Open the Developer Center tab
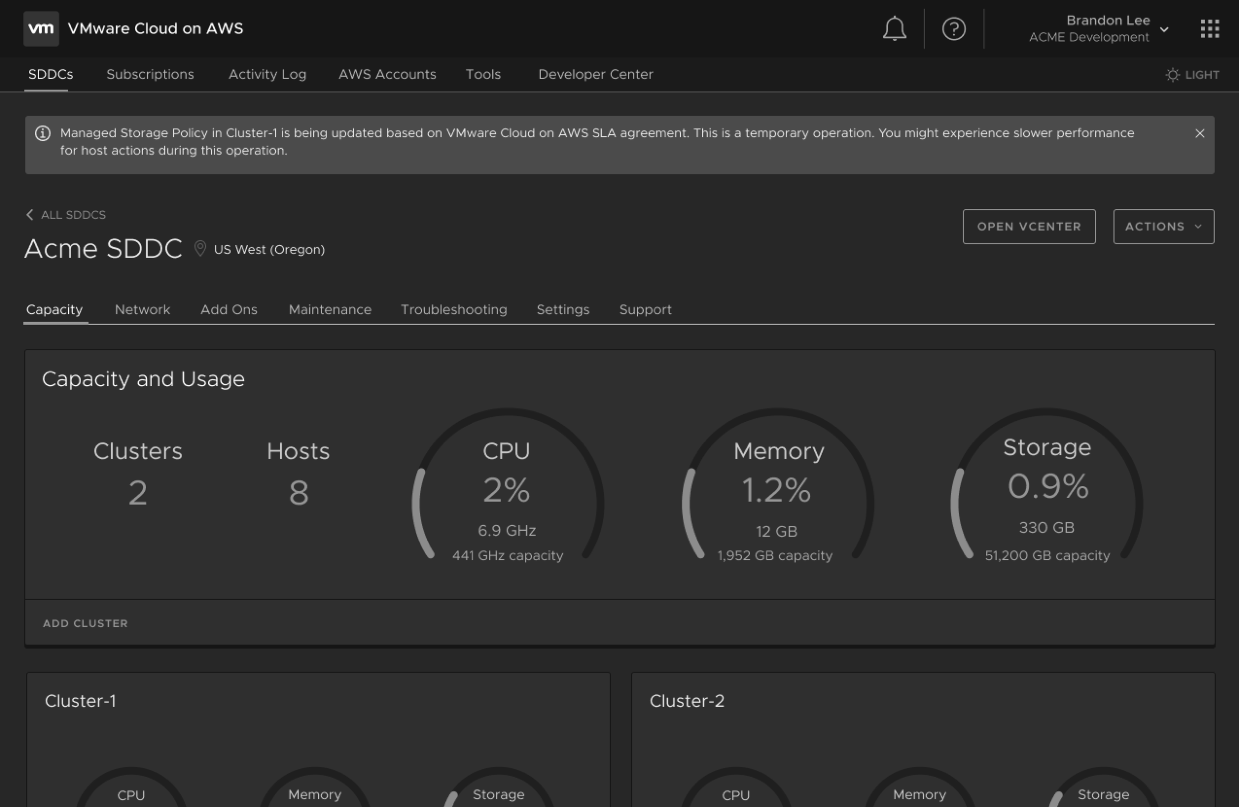Screen dimensions: 1239x807 595,75
